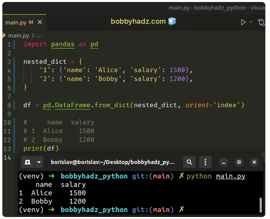Search in terminal with magnifier icon

(x=189, y=162)
